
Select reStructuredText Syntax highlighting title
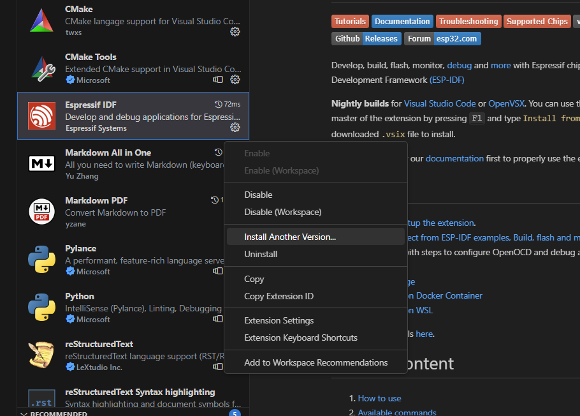(x=140, y=392)
